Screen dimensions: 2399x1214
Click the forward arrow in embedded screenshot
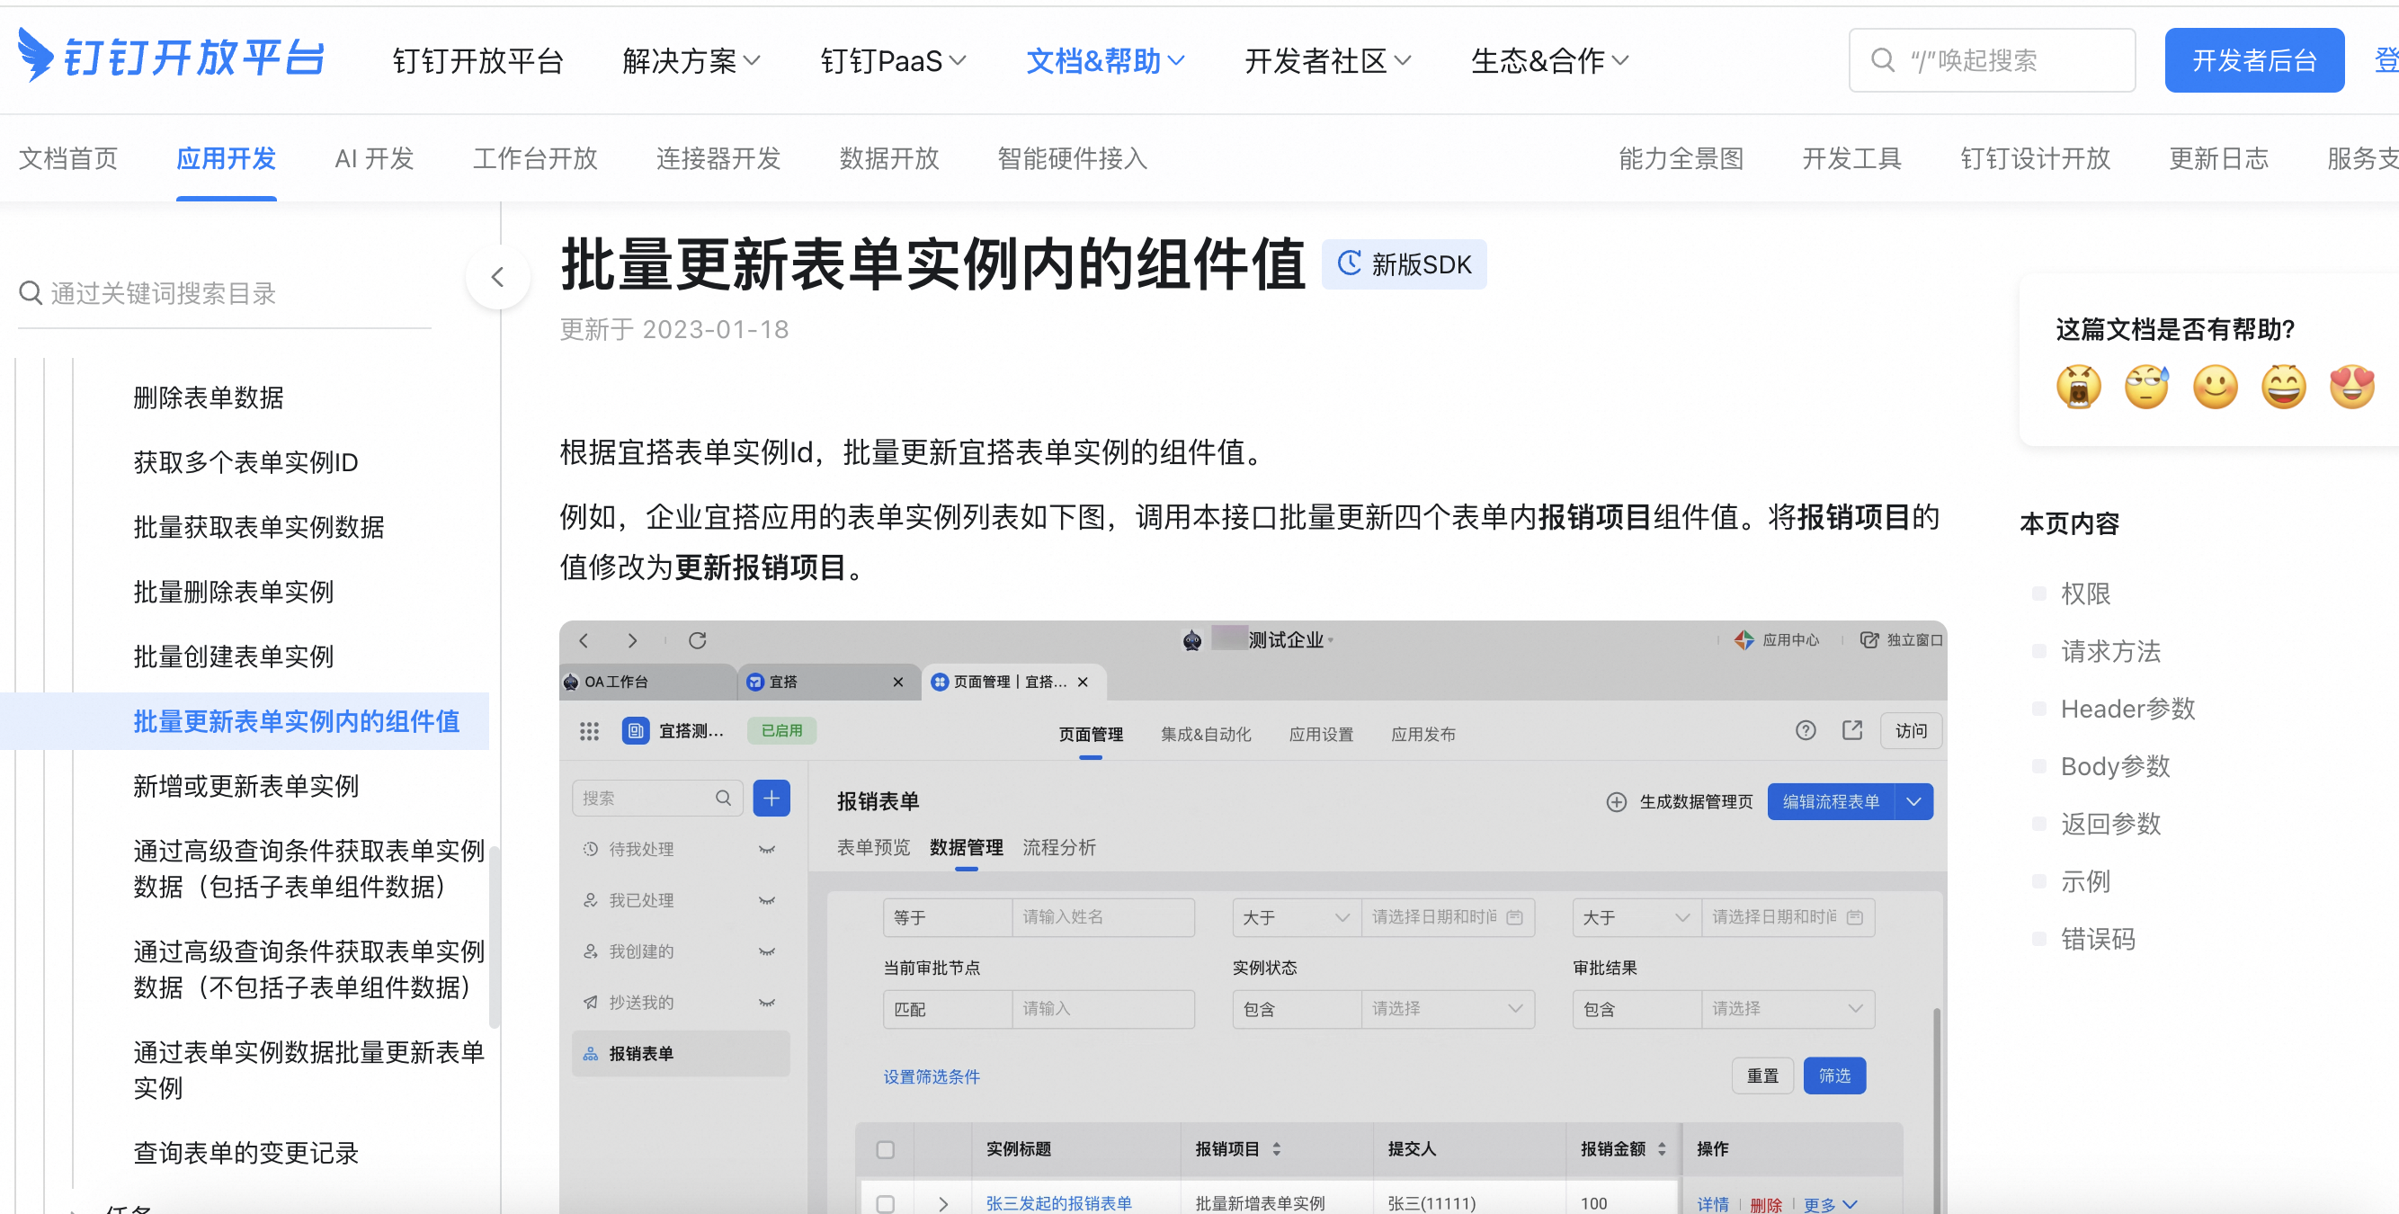(632, 641)
